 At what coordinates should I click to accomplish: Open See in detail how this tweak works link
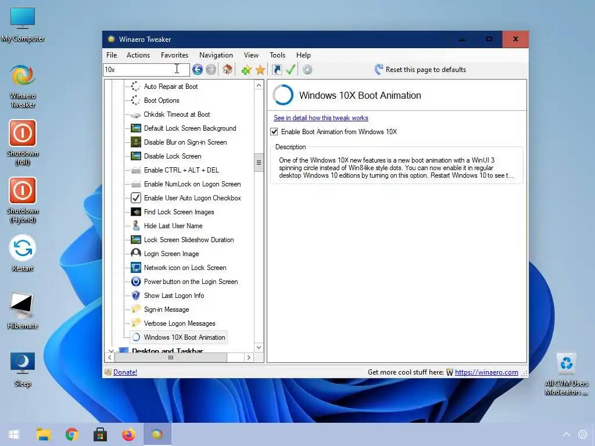tap(321, 118)
